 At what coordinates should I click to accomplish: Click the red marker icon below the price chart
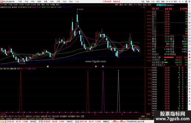(x=96, y=66)
